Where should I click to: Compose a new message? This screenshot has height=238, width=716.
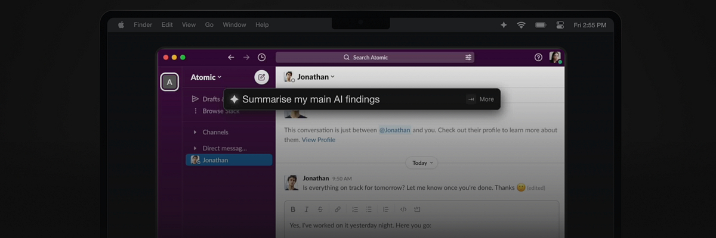(x=261, y=77)
